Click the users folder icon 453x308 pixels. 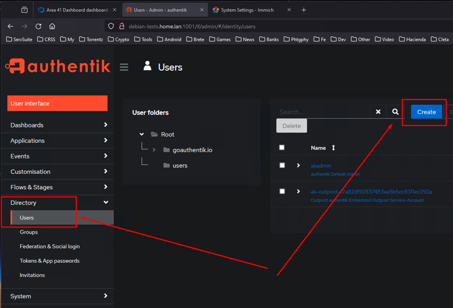[166, 165]
